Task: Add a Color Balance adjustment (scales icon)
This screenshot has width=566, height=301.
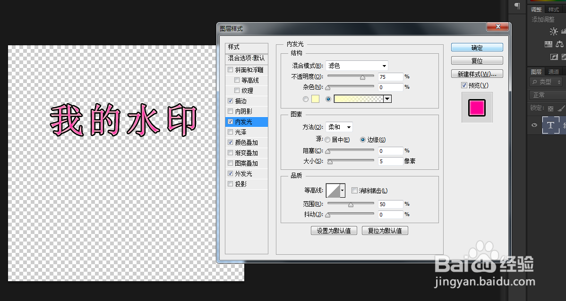Action: 559,44
